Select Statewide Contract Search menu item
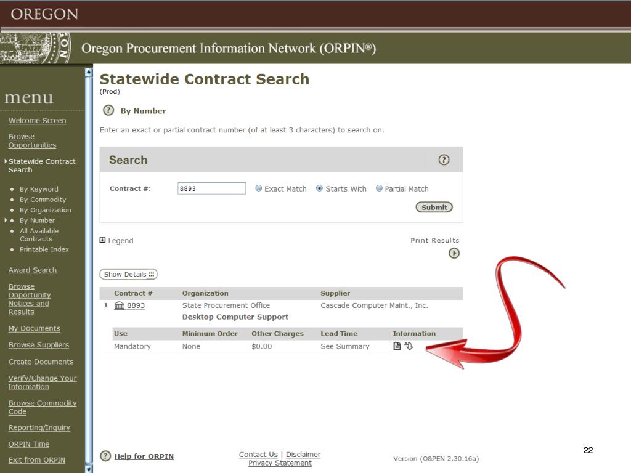 42,165
